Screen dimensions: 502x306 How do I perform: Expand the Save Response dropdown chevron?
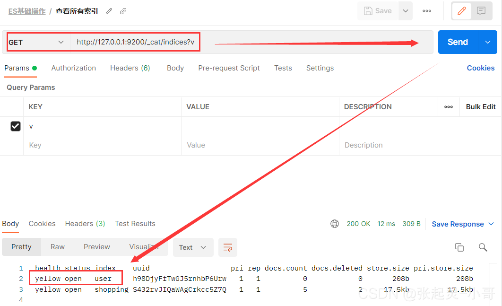coord(491,224)
